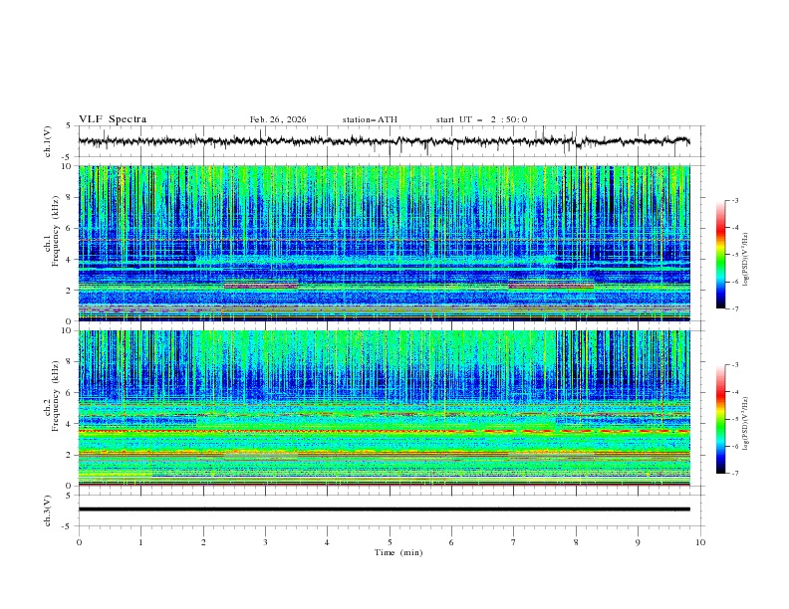Click the "station=ATH" label
The width and height of the screenshot is (789, 609).
370,119
